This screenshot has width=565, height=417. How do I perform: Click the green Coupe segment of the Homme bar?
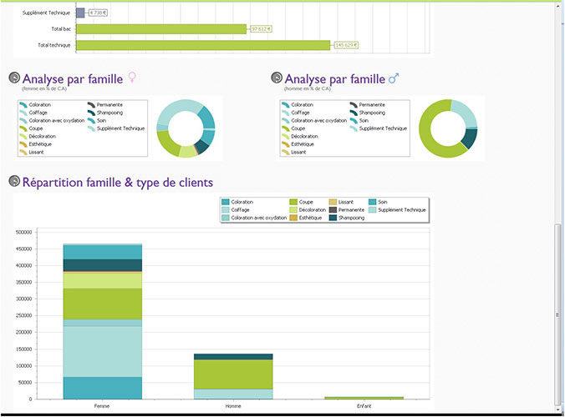[221, 374]
